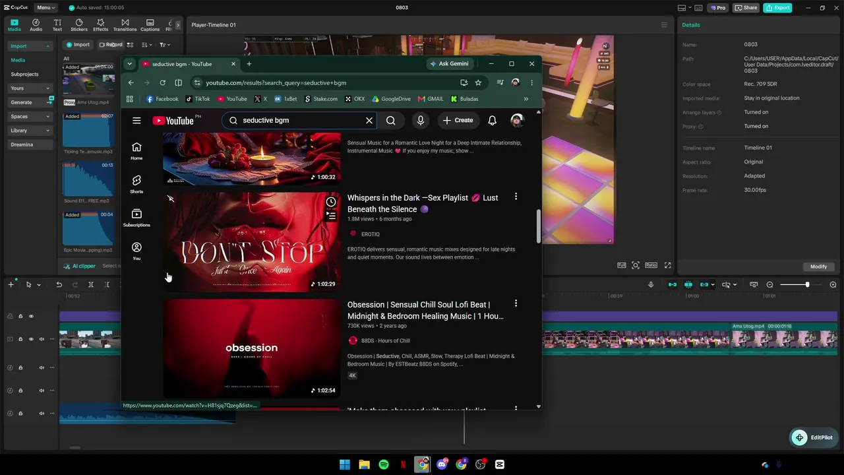This screenshot has width=844, height=475.
Task: Mute the first audio track
Action: click(42, 367)
